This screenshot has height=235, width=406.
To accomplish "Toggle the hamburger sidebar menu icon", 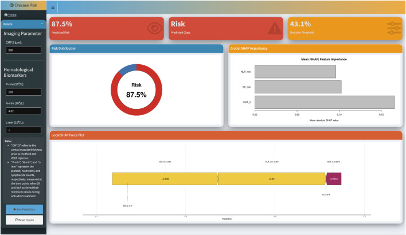I will (53, 7).
